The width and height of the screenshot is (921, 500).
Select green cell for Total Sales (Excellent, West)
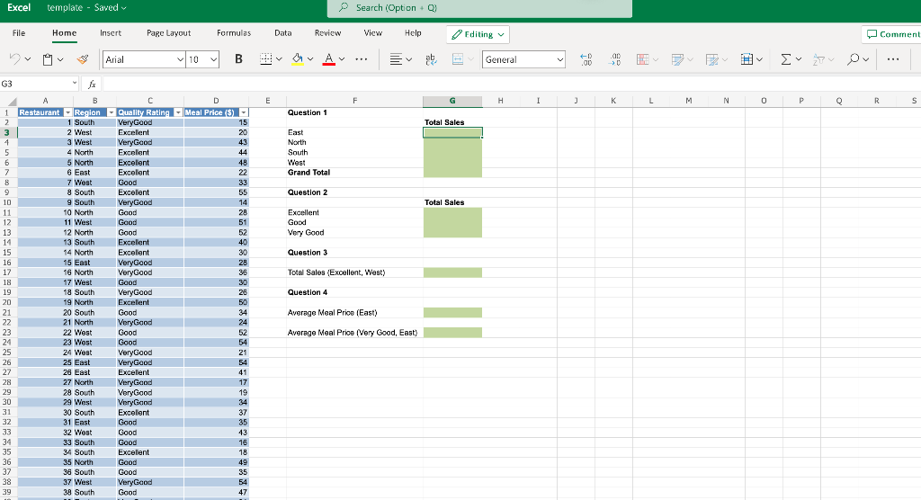click(x=452, y=272)
